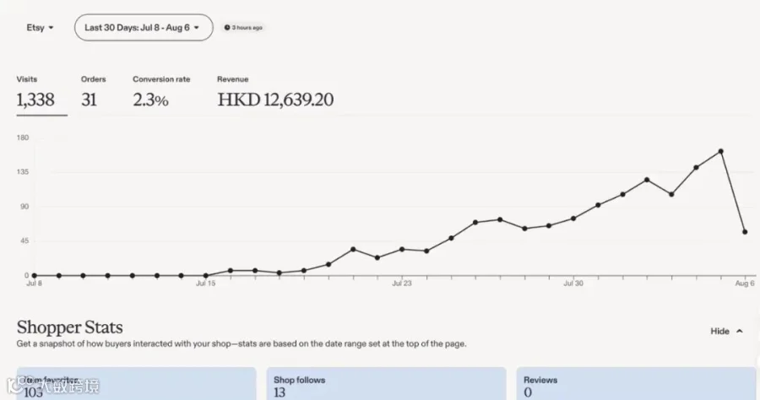Click the peak data point on the chart
This screenshot has width=760, height=400.
(x=721, y=152)
